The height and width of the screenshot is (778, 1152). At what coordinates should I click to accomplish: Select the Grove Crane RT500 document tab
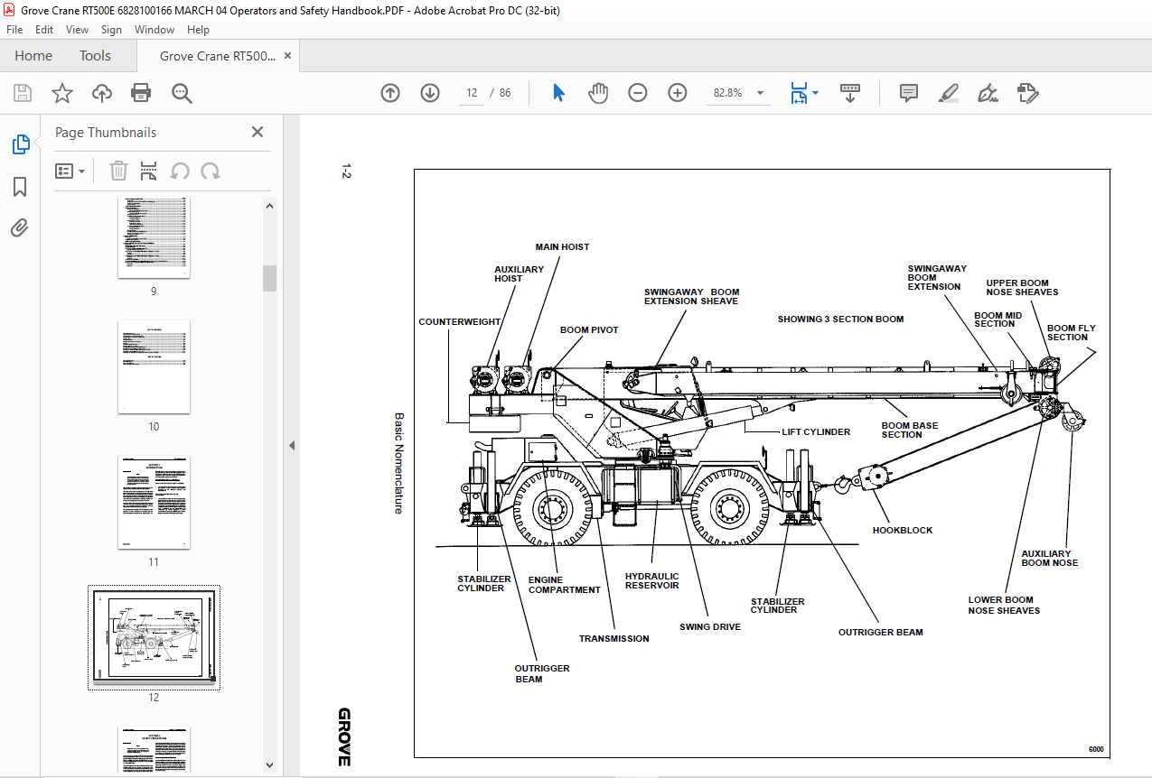click(218, 56)
